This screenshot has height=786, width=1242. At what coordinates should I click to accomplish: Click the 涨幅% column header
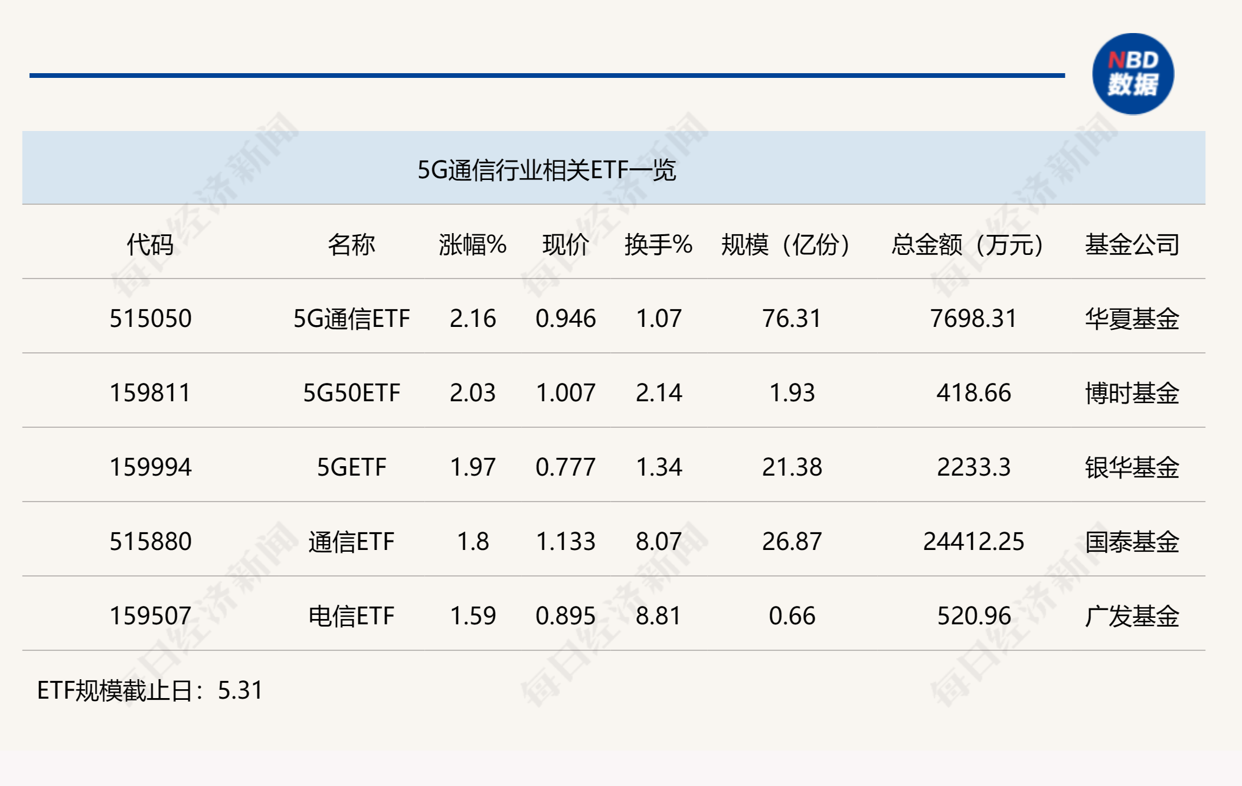pyautogui.click(x=473, y=244)
